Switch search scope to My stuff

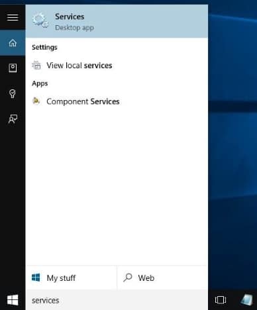[72, 278]
